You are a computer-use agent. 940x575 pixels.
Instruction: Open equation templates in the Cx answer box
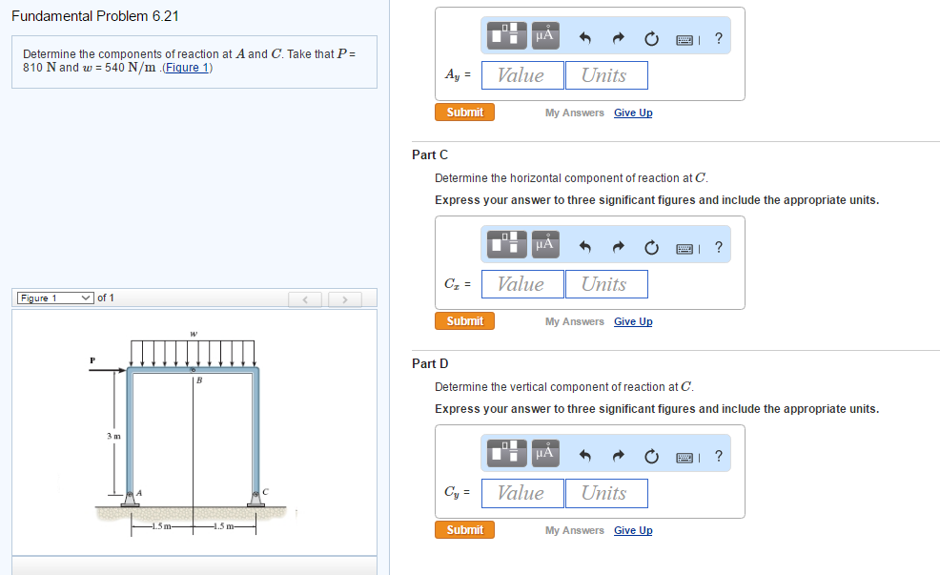(x=506, y=244)
